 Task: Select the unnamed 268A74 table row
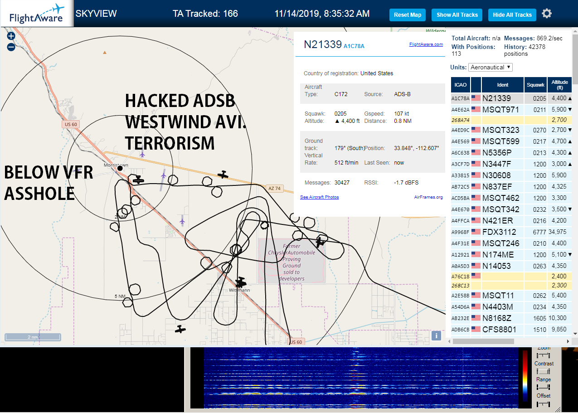point(511,120)
